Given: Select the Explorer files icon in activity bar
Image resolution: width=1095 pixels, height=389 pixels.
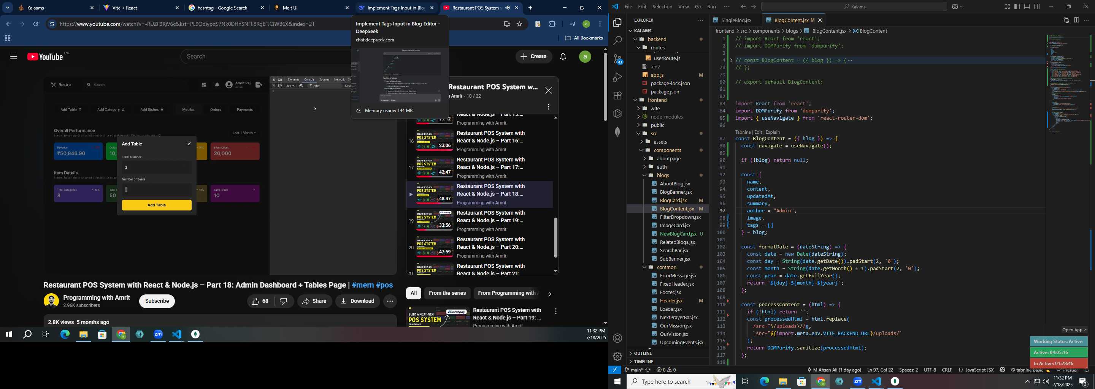Looking at the screenshot, I should point(617,22).
